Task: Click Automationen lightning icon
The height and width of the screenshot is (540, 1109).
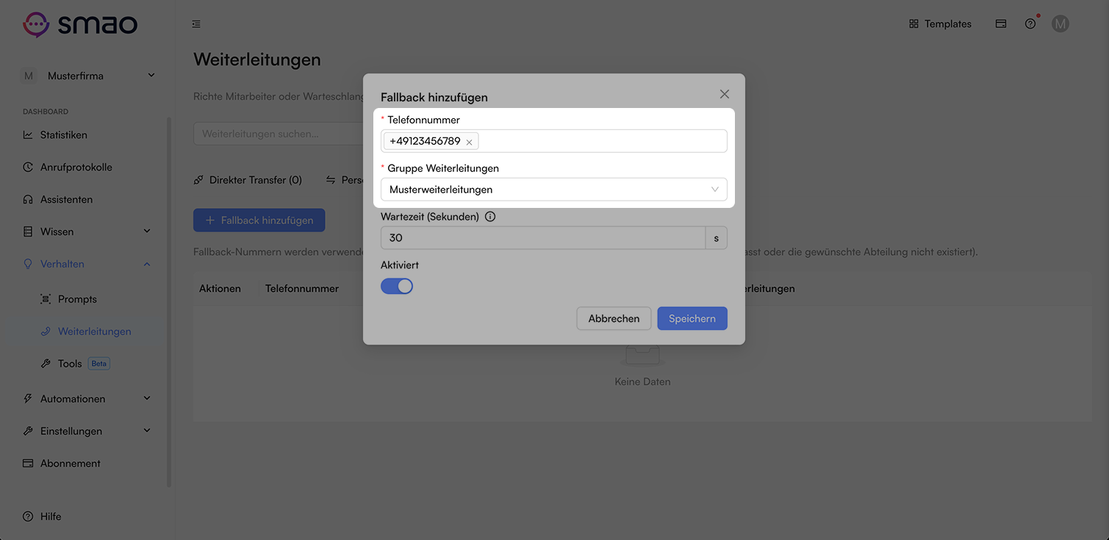Action: [28, 399]
